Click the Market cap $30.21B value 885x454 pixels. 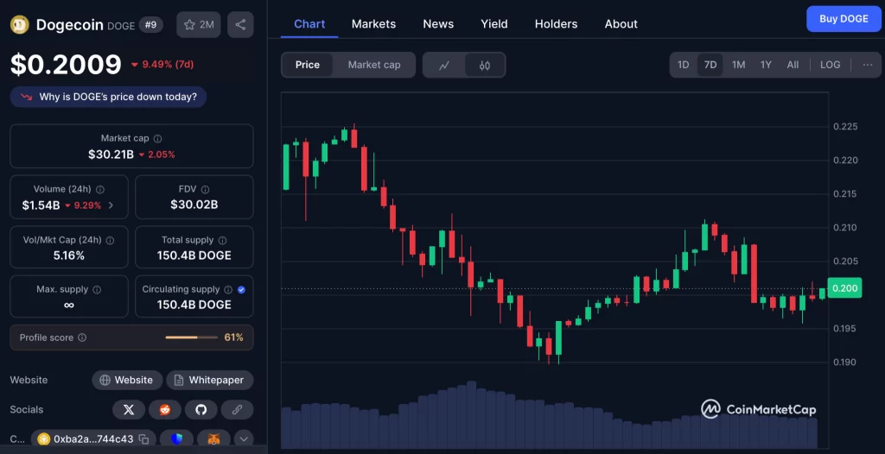pyautogui.click(x=111, y=154)
